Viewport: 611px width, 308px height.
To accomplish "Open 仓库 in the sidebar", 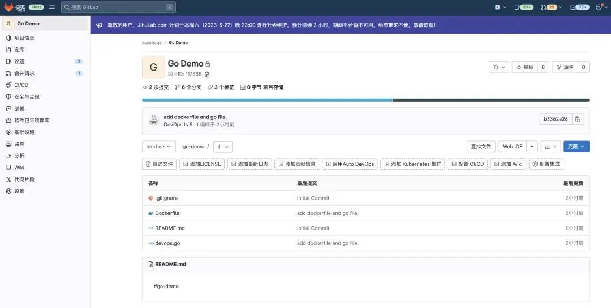I will click(x=19, y=50).
